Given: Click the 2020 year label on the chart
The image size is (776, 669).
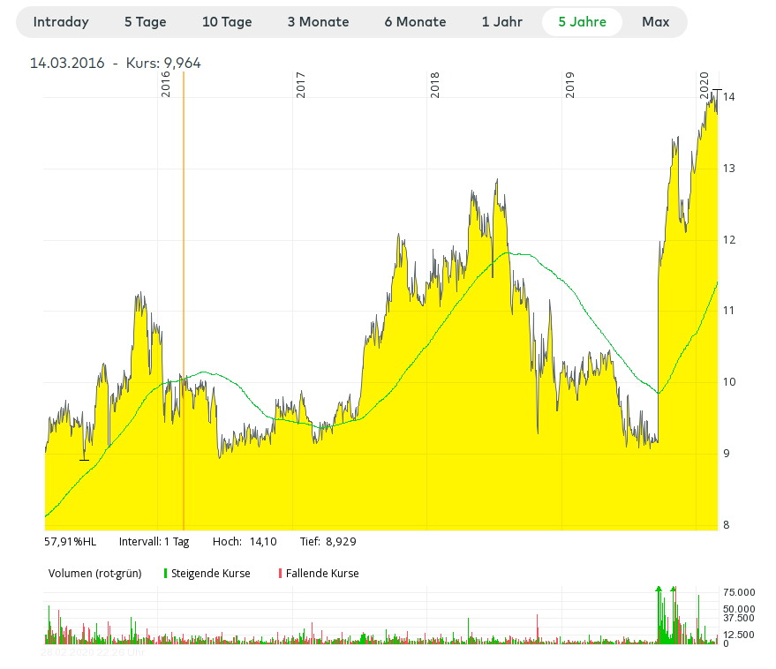Looking at the screenshot, I should coord(704,85).
